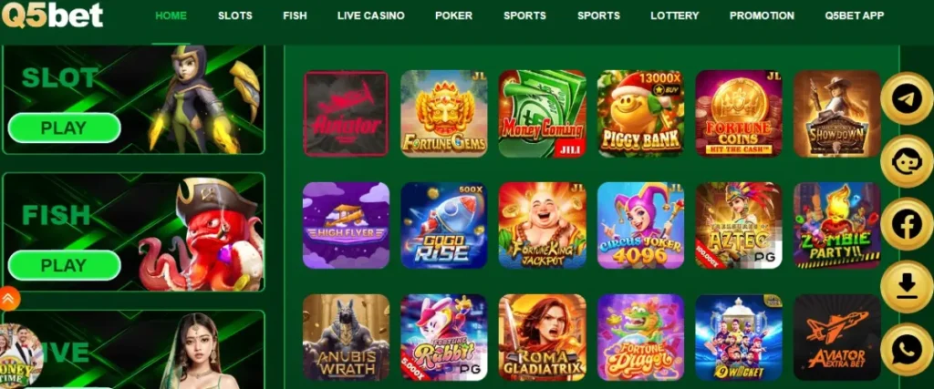Image resolution: width=934 pixels, height=389 pixels.
Task: Click PLAY on the FISH banner
Action: [64, 265]
